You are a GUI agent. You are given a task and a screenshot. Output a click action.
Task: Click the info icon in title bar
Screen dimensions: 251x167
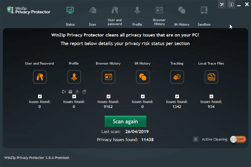point(231,4)
